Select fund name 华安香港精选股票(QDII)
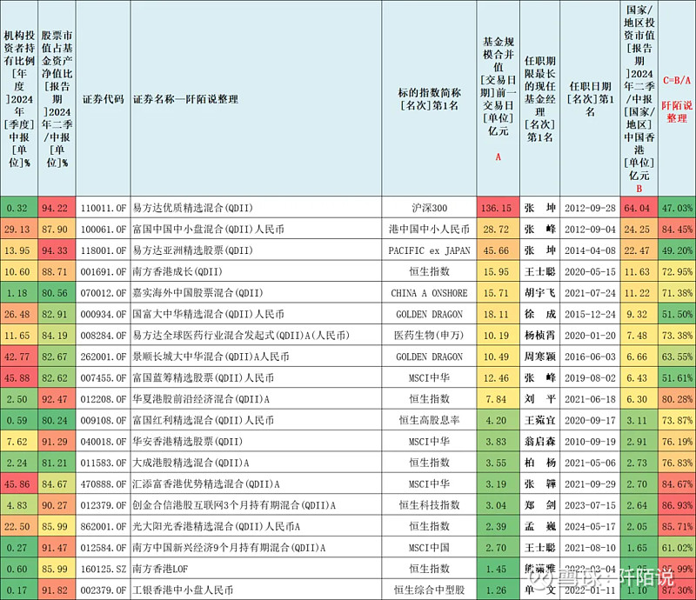This screenshot has height=600, width=696. coord(188,442)
